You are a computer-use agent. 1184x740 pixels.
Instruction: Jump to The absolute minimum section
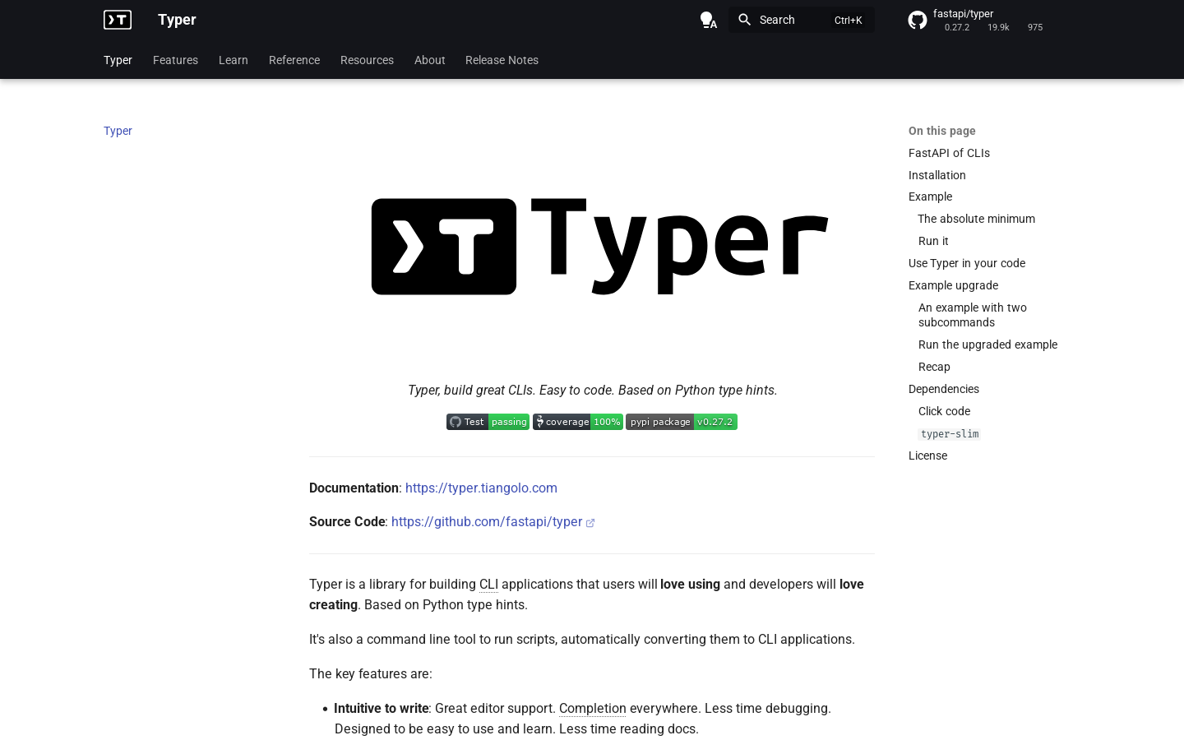click(x=976, y=219)
